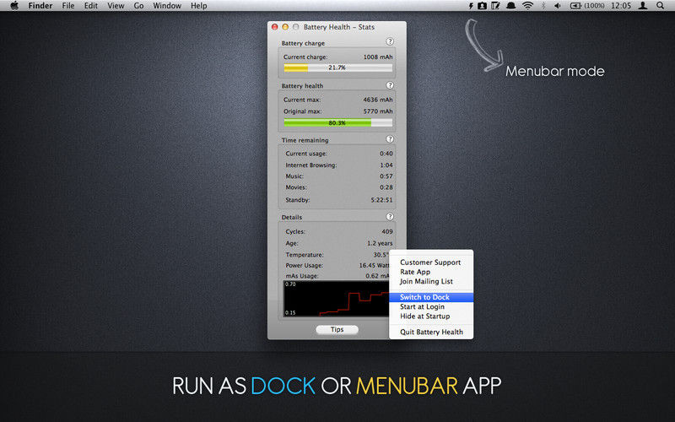Image resolution: width=675 pixels, height=422 pixels.
Task: Click the help icon next to Details
Action: click(390, 217)
